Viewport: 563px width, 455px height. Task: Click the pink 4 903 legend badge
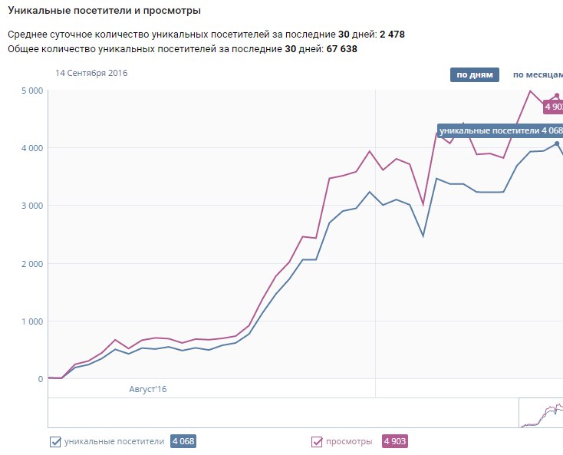pyautogui.click(x=394, y=441)
